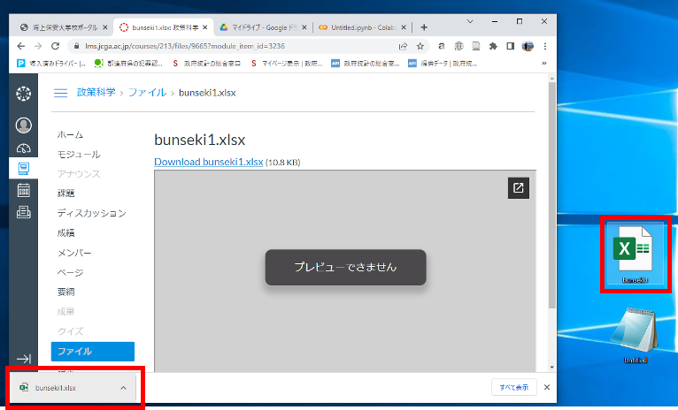678x410 pixels.
Task: Click the Canvas dashboard speedometer icon
Action: (24, 147)
